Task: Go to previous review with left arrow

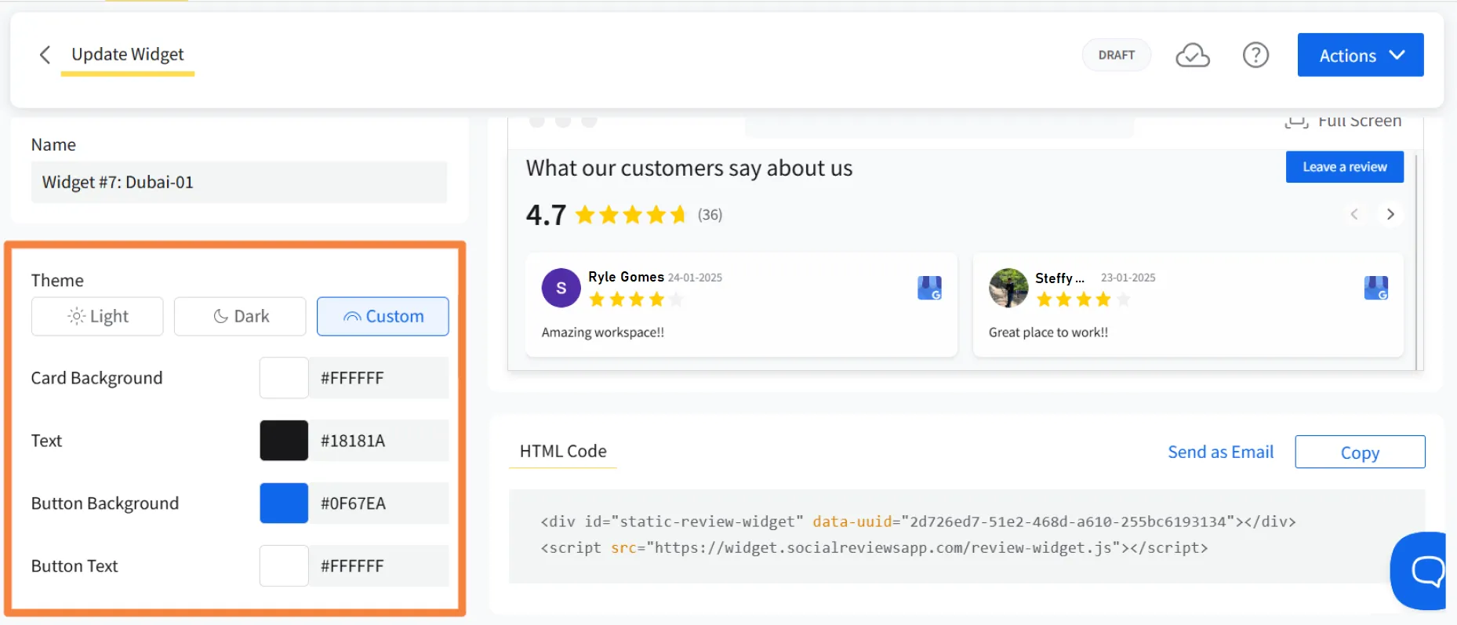Action: coord(1354,214)
